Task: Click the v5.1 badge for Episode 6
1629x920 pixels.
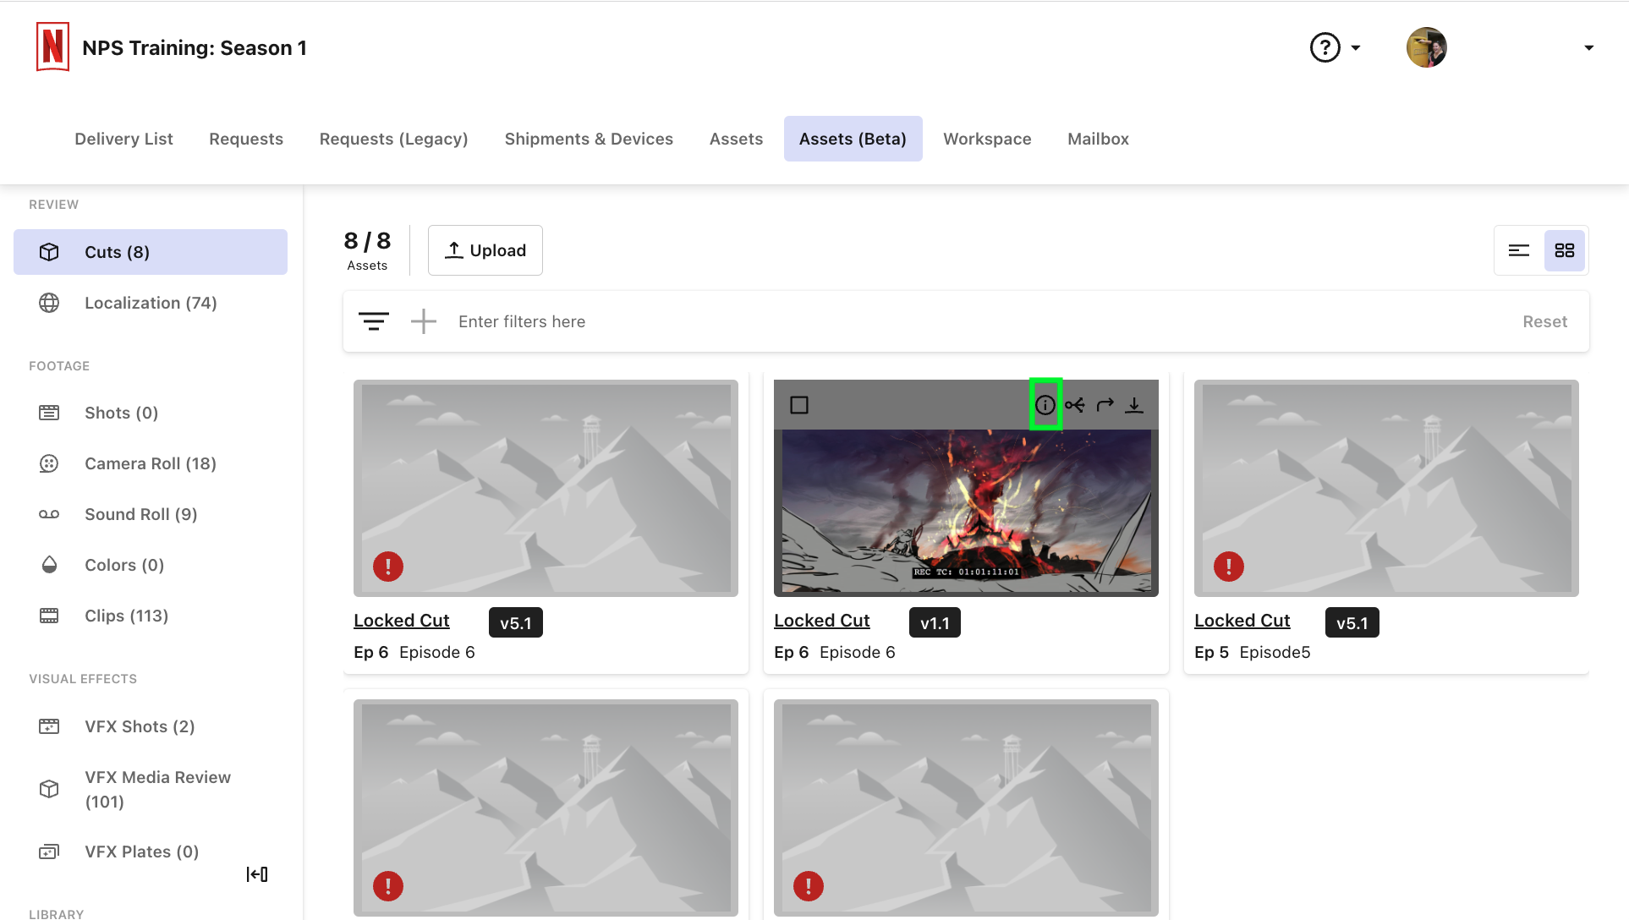Action: tap(516, 622)
